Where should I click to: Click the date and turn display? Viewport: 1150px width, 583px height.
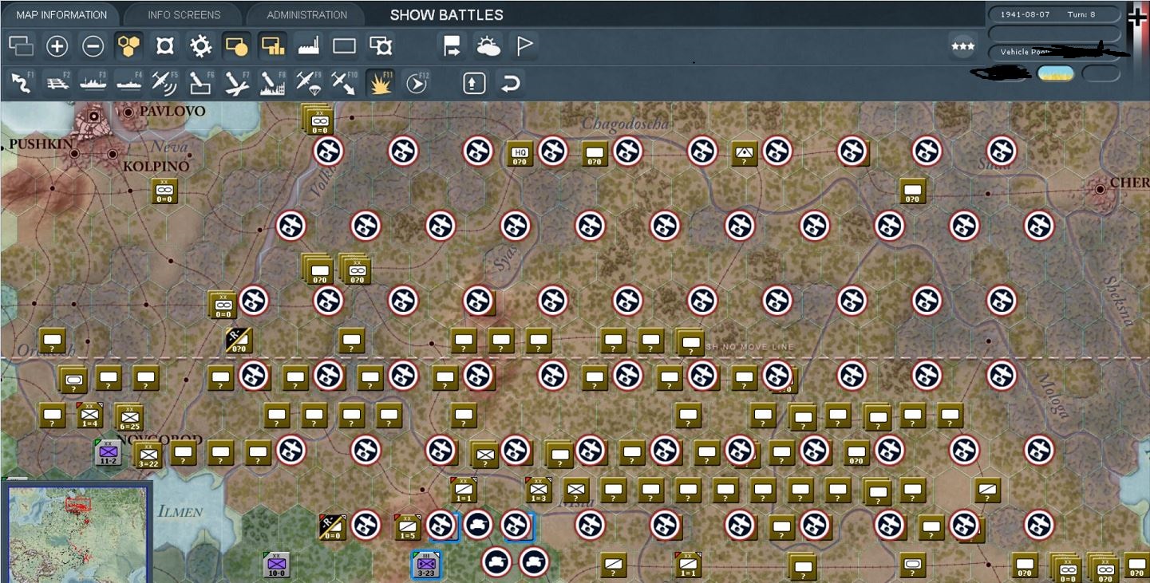click(x=1053, y=14)
